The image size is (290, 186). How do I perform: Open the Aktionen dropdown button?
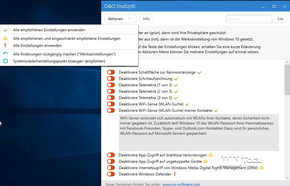120,19
